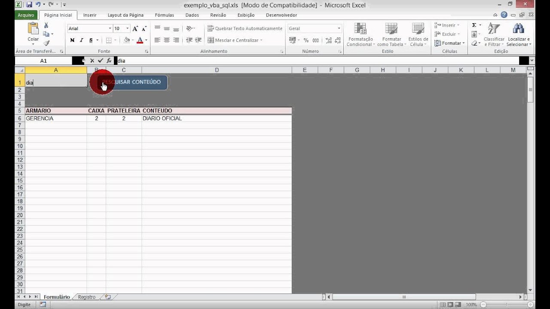The width and height of the screenshot is (550, 309).
Task: Click the Clear eraser icon
Action: pyautogui.click(x=474, y=43)
